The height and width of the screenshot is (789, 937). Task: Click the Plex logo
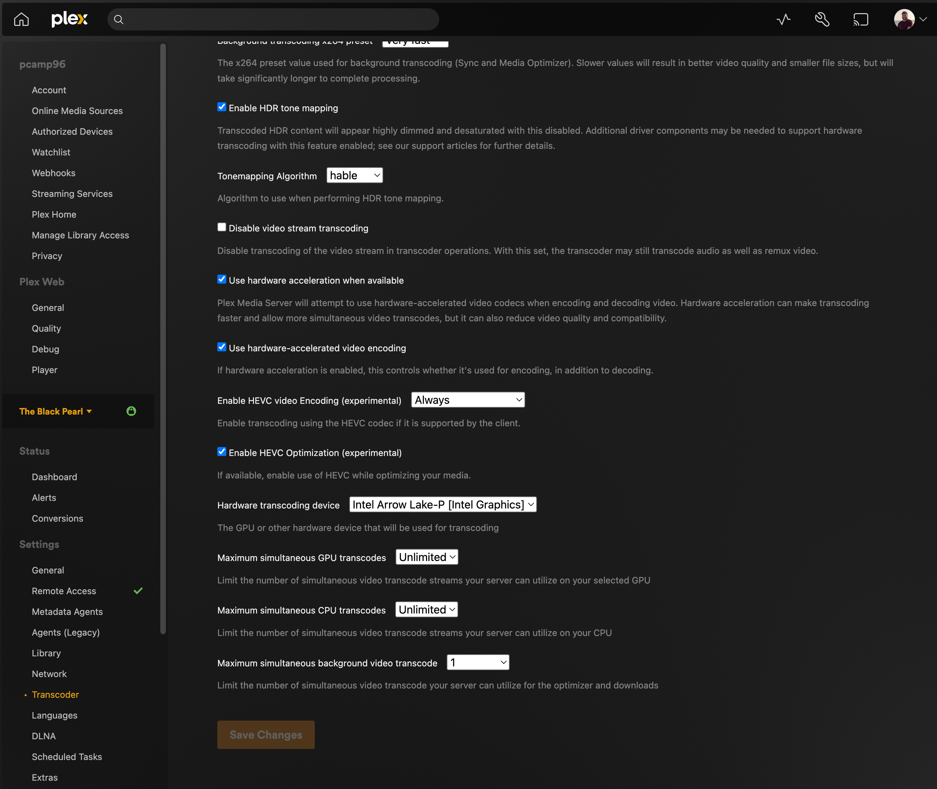point(69,19)
